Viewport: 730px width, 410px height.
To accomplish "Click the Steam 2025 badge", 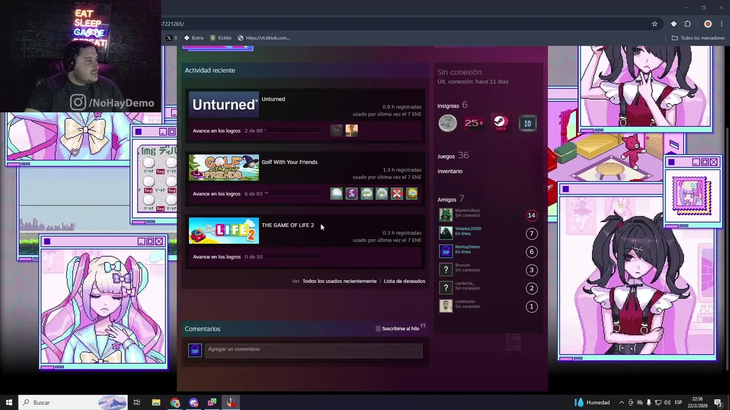I will (x=500, y=123).
